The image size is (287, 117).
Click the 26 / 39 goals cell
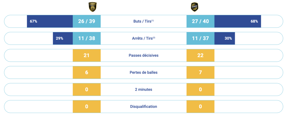87,21
